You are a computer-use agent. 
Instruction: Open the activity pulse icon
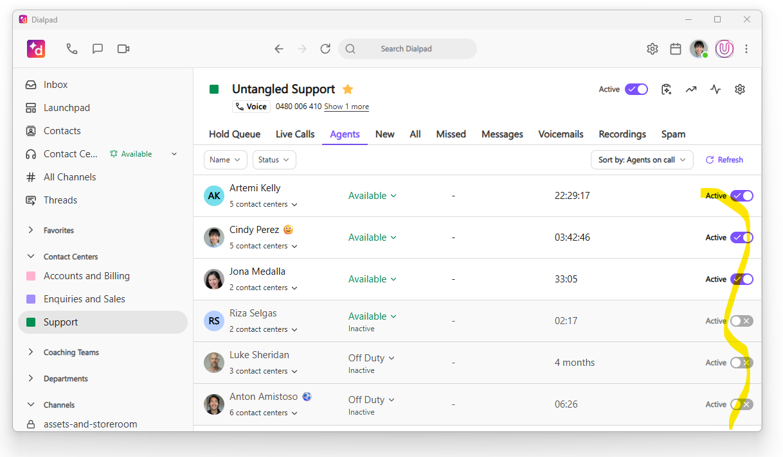point(715,89)
